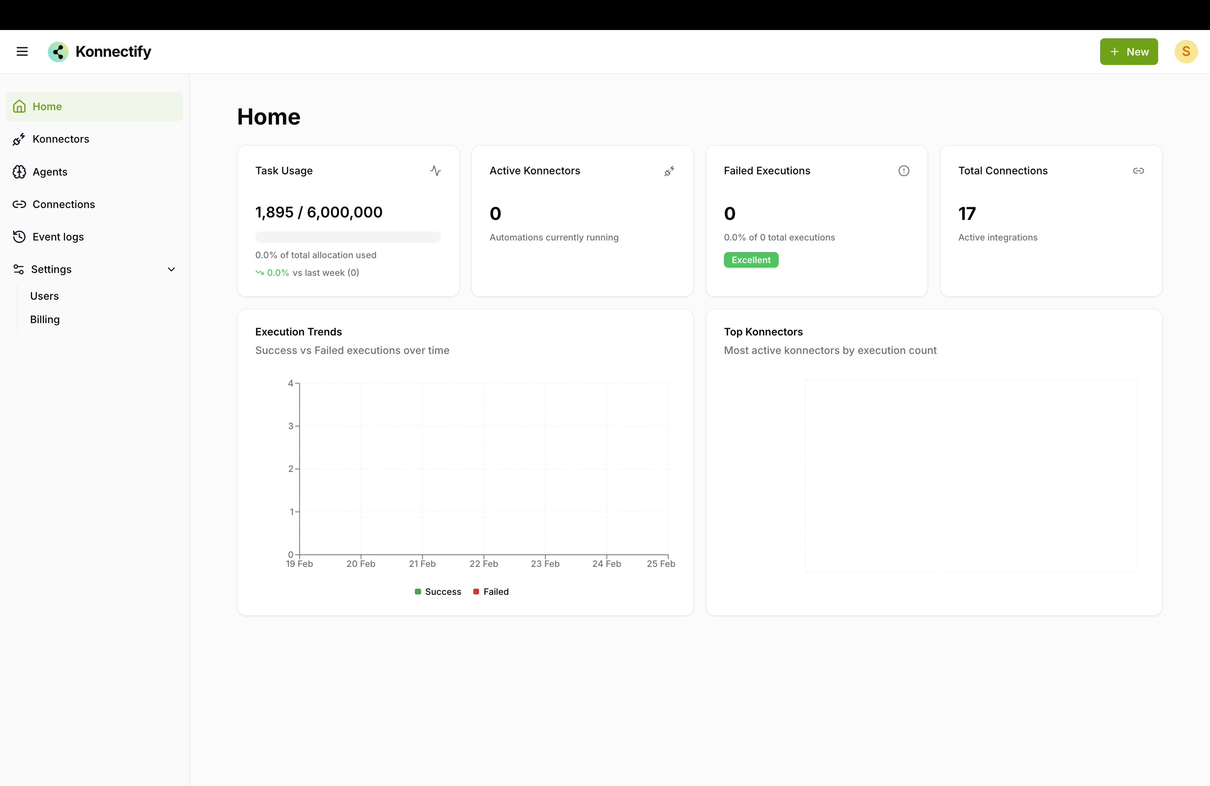Screen dimensions: 1210x786
Task: Toggle the Success series in chart legend
Action: 438,592
